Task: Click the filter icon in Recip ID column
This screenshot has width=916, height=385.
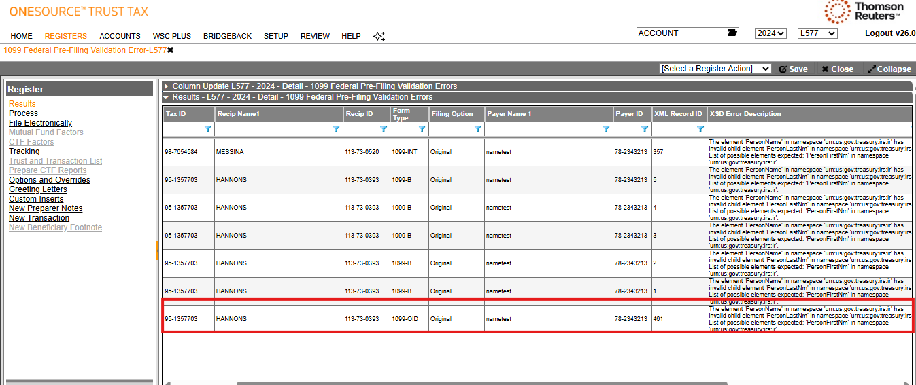Action: (x=383, y=128)
